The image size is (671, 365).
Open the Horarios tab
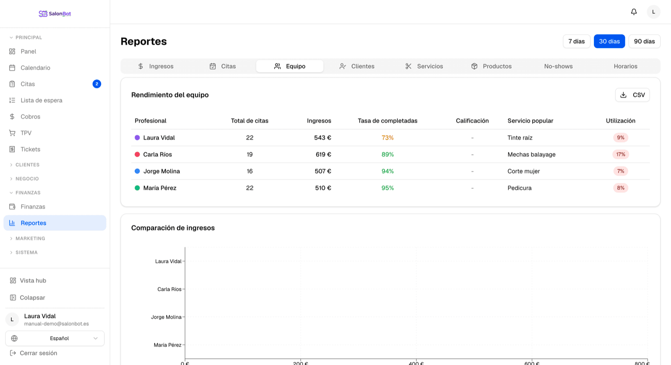coord(625,67)
